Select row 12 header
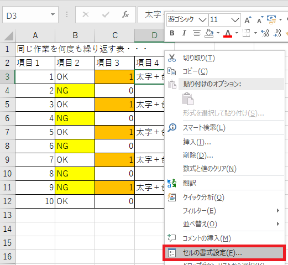Image resolution: width=288 pixels, height=265 pixels. pos(7,201)
